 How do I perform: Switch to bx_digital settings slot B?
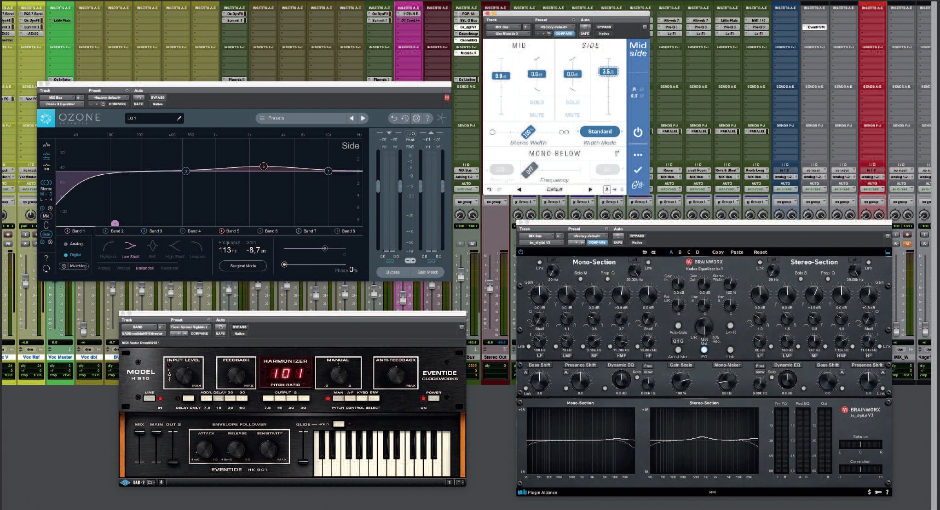coord(680,252)
